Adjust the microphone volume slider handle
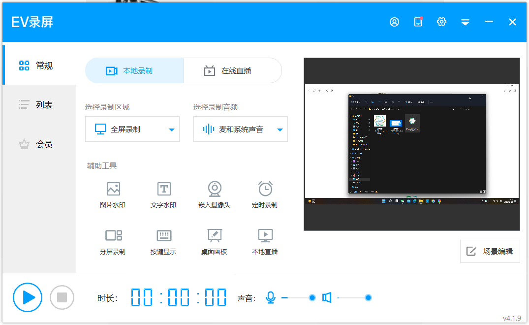The image size is (529, 325). [x=312, y=297]
